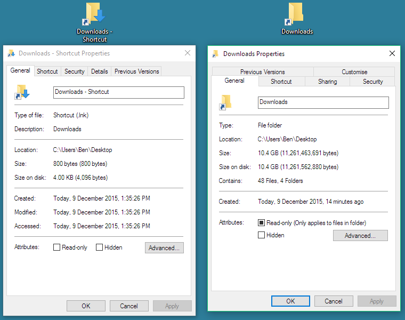Click Apply in Downloads - Shortcut Properties
Image resolution: width=405 pixels, height=320 pixels.
pyautogui.click(x=172, y=306)
